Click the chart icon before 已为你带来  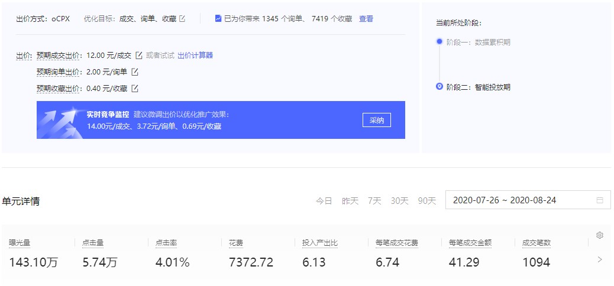[218, 18]
